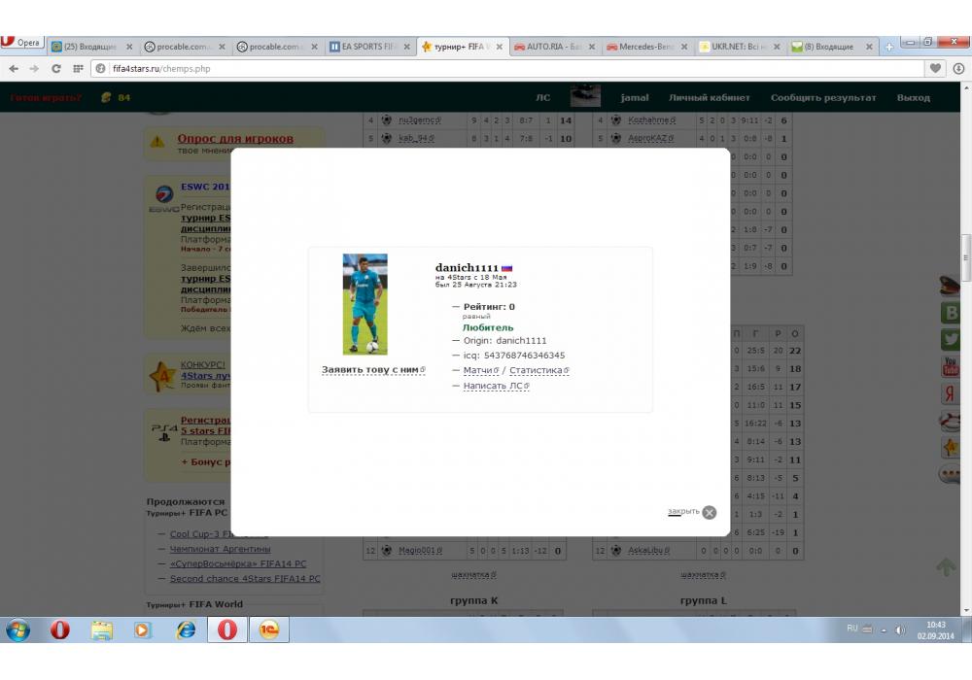972x680 pixels.
Task: Click the 'Заявить тову с ним' link
Action: coord(372,370)
